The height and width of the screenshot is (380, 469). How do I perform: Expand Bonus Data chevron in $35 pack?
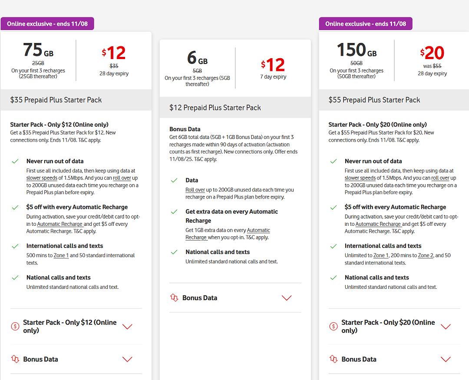point(127,359)
